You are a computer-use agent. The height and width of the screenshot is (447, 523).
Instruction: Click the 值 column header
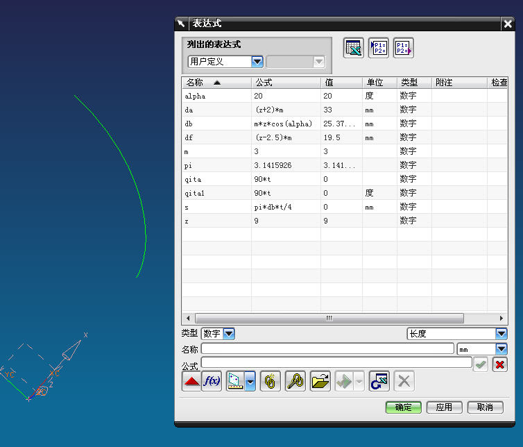341,83
